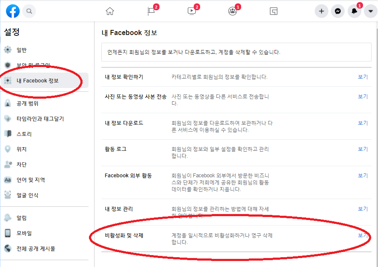Expand the account dropdown arrow

pyautogui.click(x=371, y=11)
